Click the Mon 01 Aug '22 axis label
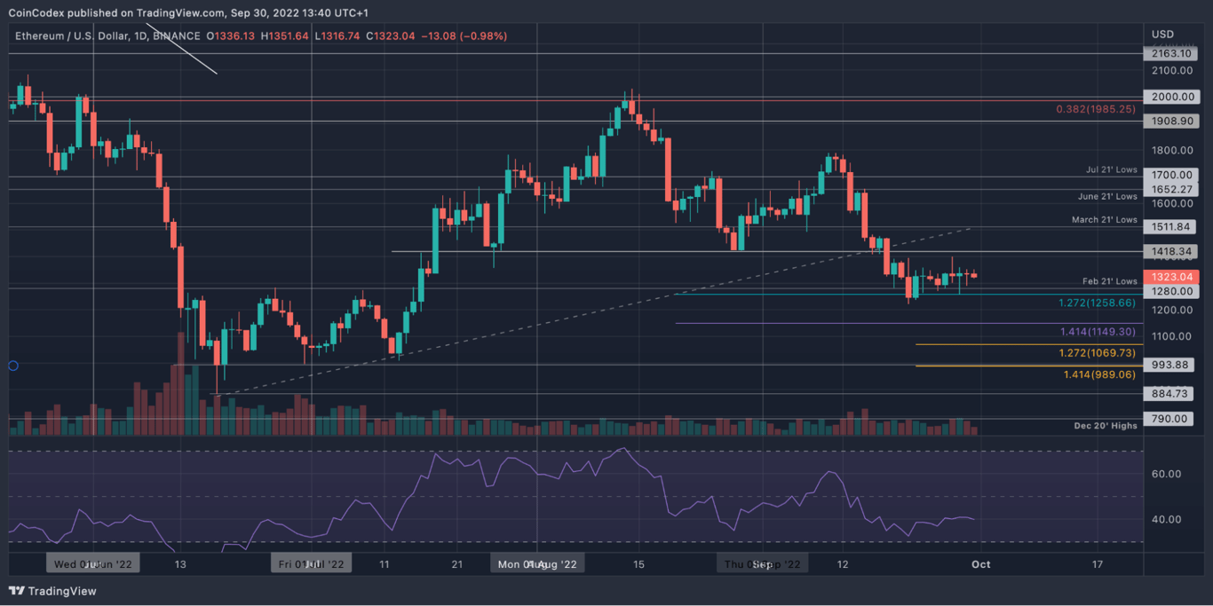The height and width of the screenshot is (606, 1213). click(x=537, y=563)
